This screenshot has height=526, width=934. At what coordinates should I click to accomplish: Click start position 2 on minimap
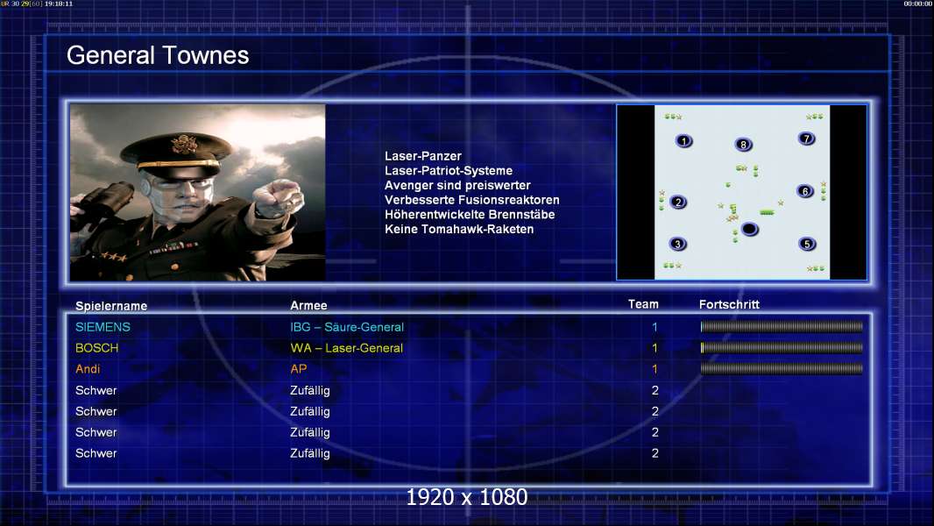(678, 202)
